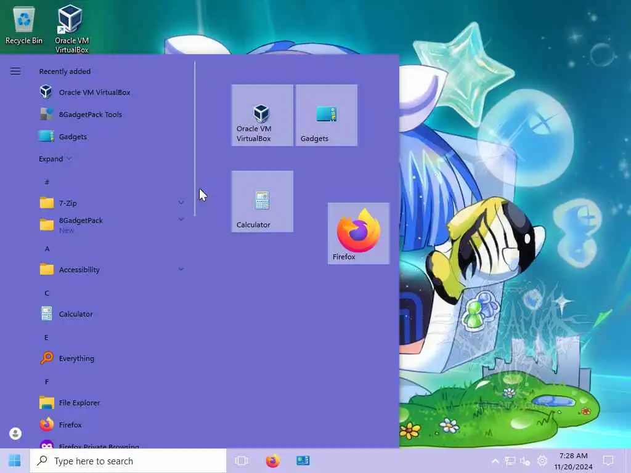The height and width of the screenshot is (473, 631).
Task: Click the Recently added heading
Action: point(65,71)
